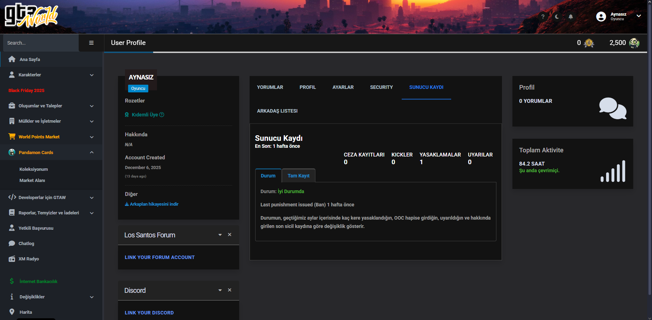Screen dimensions: 652x320
Task: Click the World Points Market cart icon
Action: coord(12,137)
